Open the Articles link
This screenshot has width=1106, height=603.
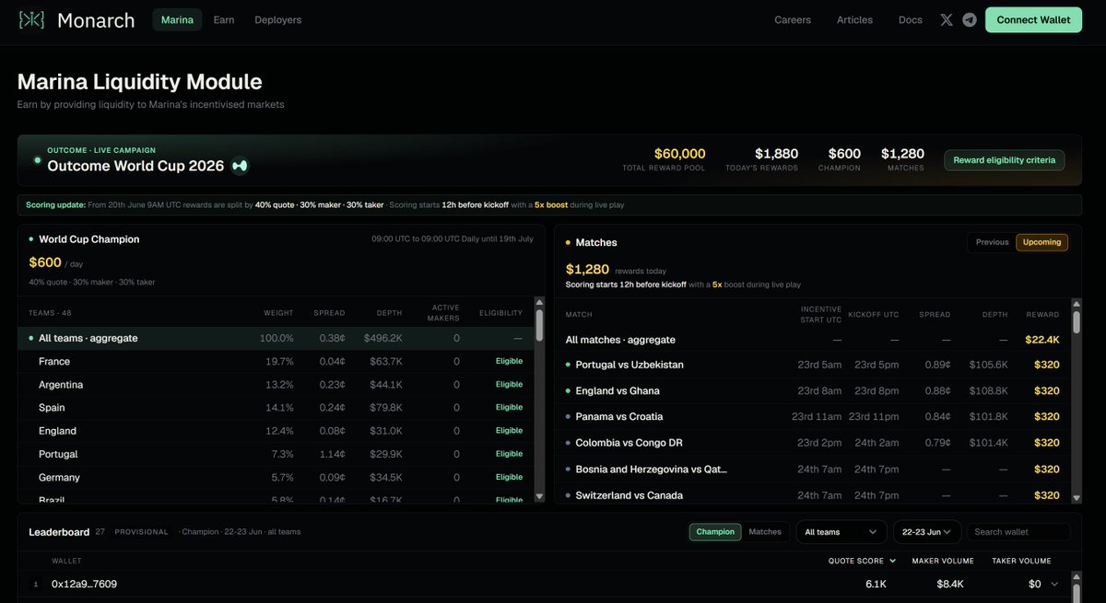(x=854, y=19)
